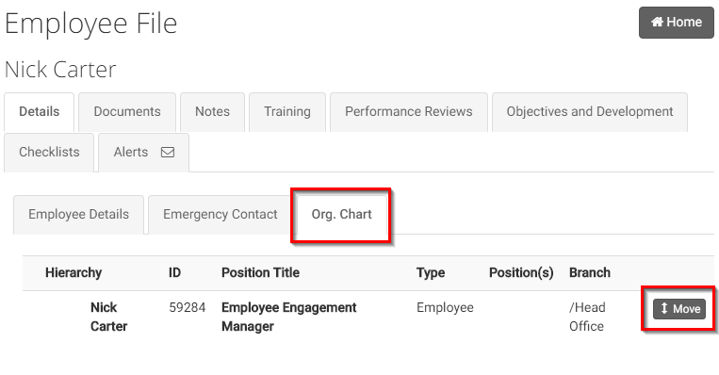Screen dimensions: 719x375
Task: Switch to the Alerts tab
Action: (x=143, y=153)
